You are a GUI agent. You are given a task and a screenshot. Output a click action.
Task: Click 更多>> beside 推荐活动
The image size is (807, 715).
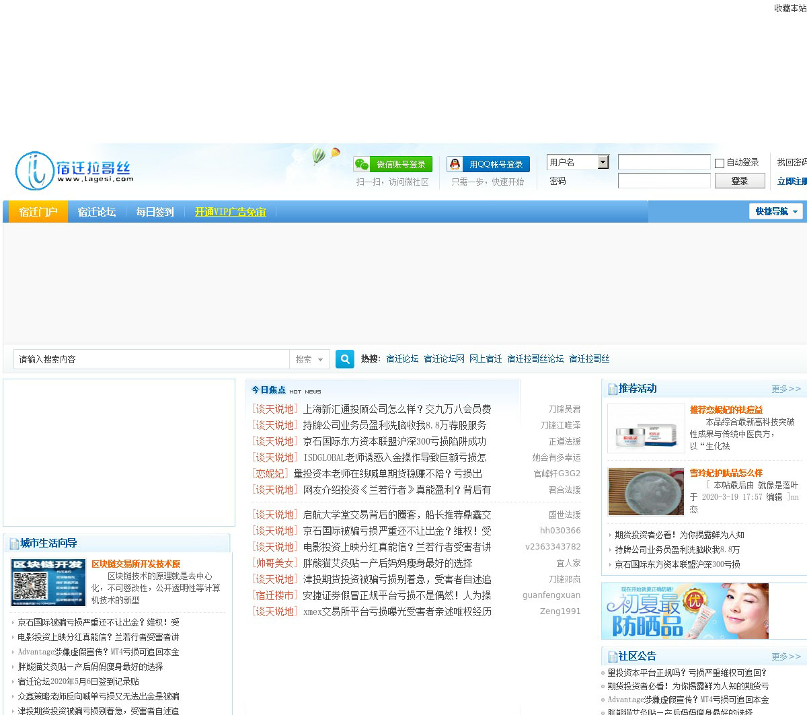click(x=785, y=389)
